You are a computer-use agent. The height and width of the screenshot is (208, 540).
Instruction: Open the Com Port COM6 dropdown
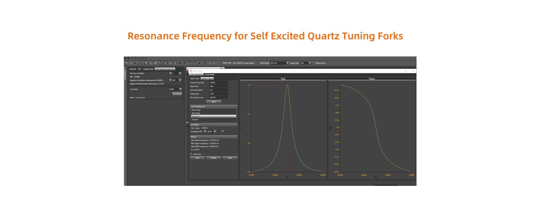coord(180,89)
